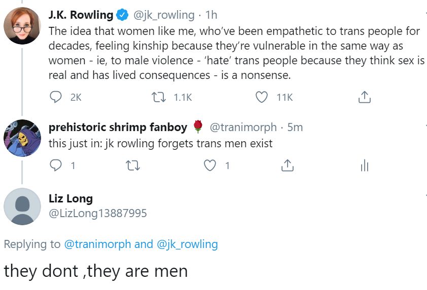Image resolution: width=427 pixels, height=290 pixels.
Task: Retweet the tranimorph tweet
Action: point(133,165)
